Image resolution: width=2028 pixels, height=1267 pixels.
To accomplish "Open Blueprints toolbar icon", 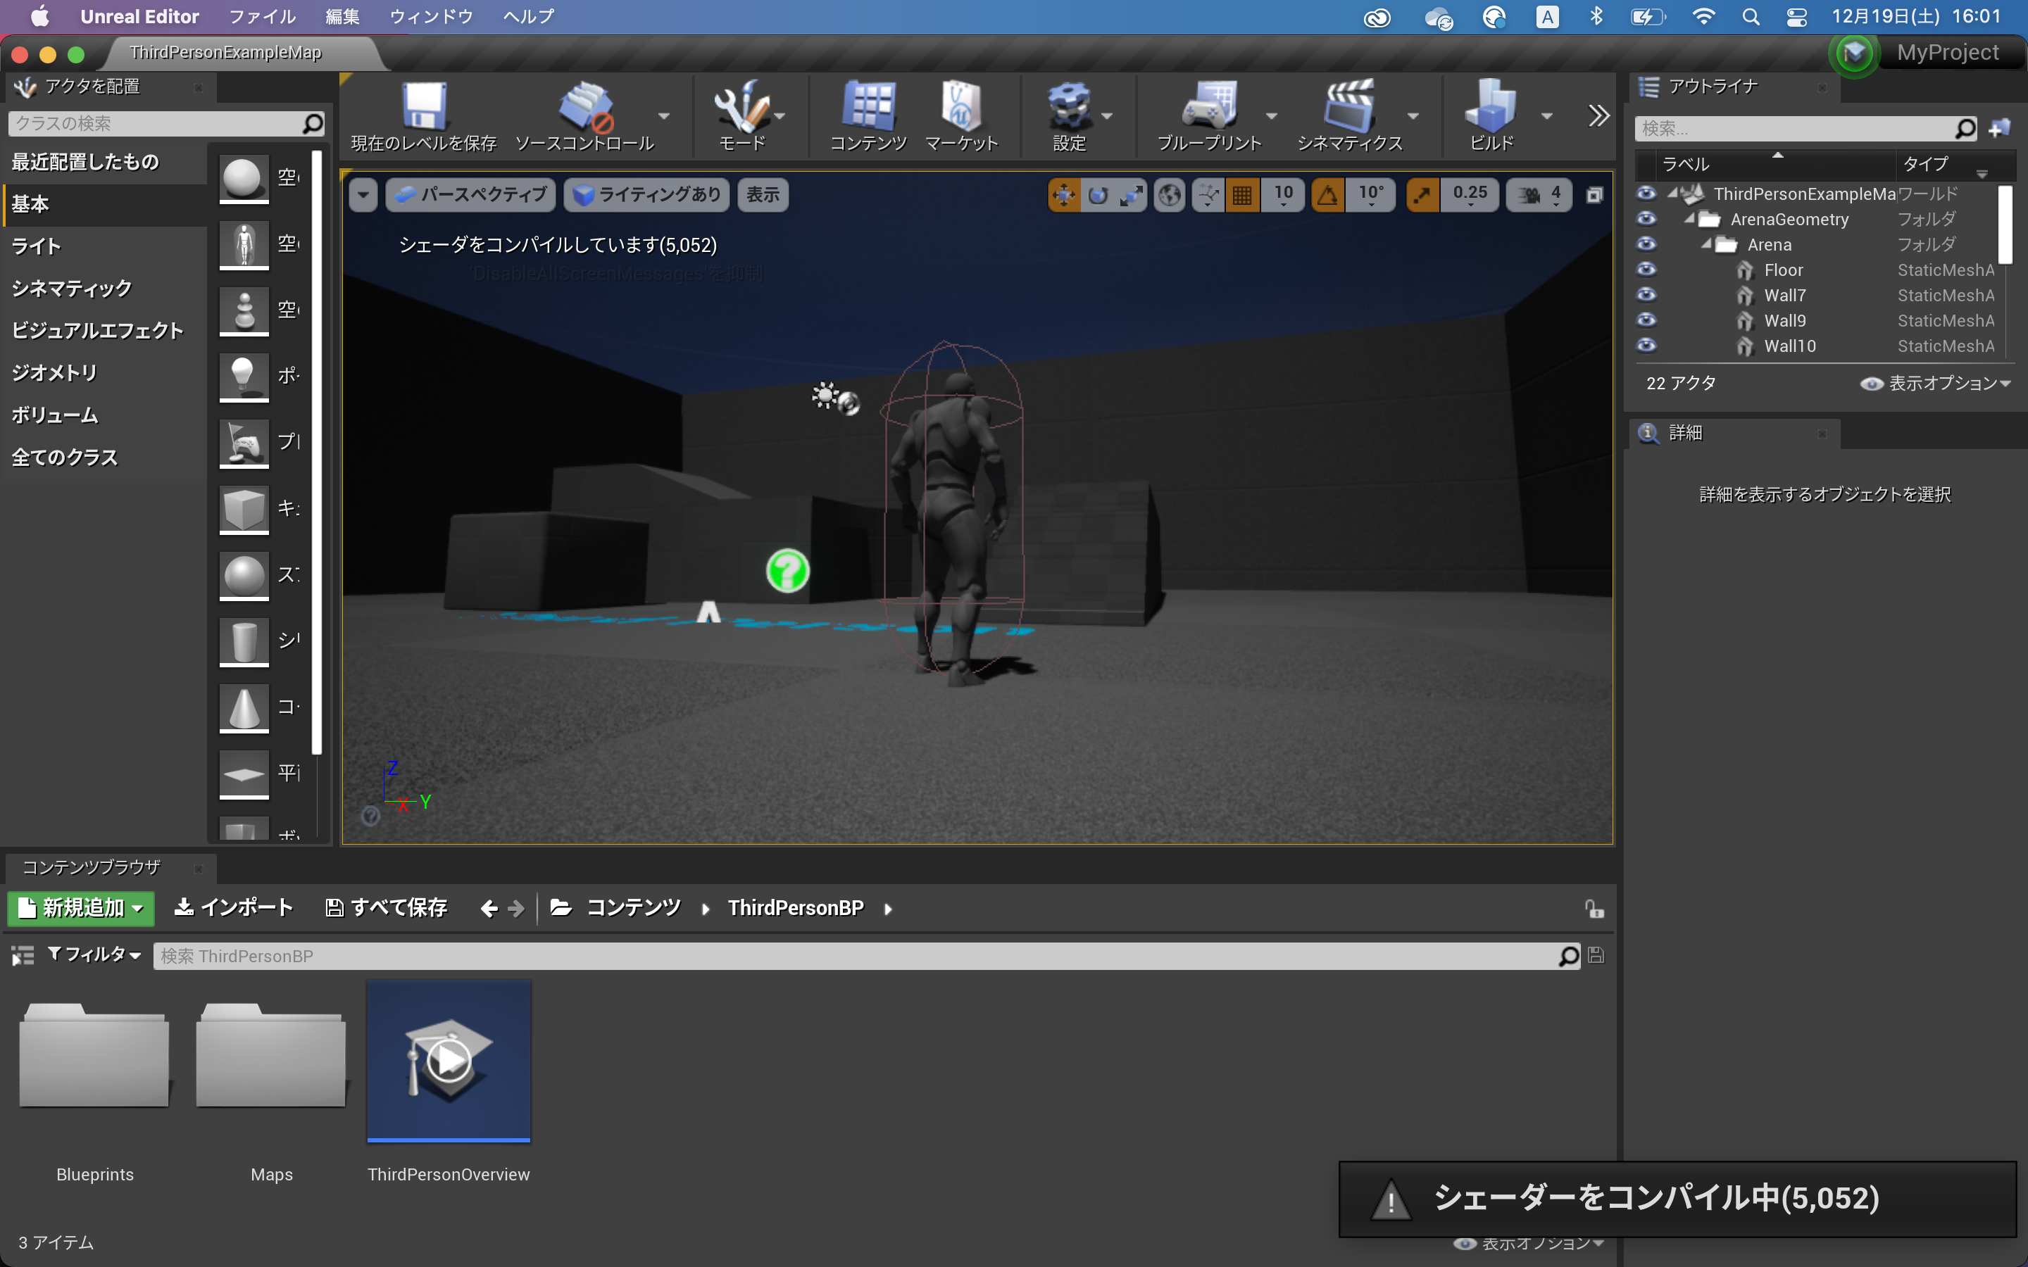I will [1208, 107].
